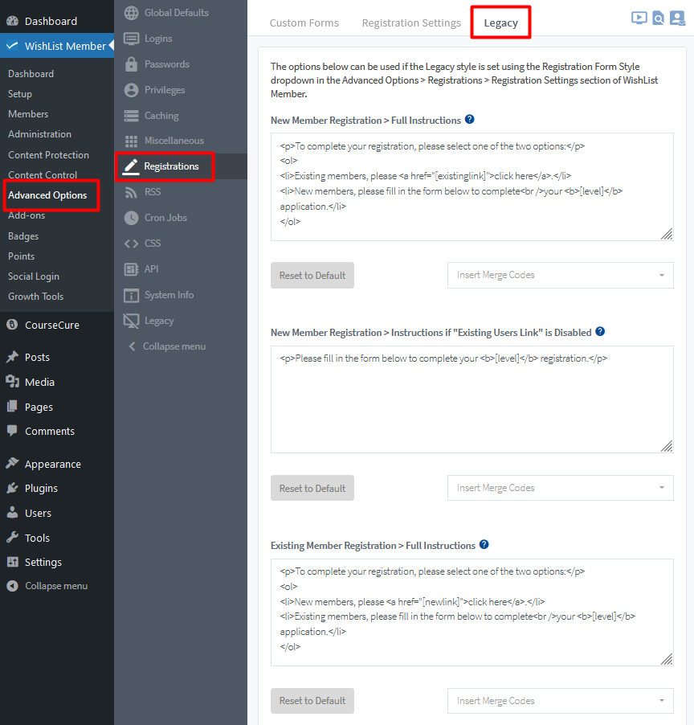Open WordPress Pages menu
This screenshot has width=694, height=725.
pos(39,407)
